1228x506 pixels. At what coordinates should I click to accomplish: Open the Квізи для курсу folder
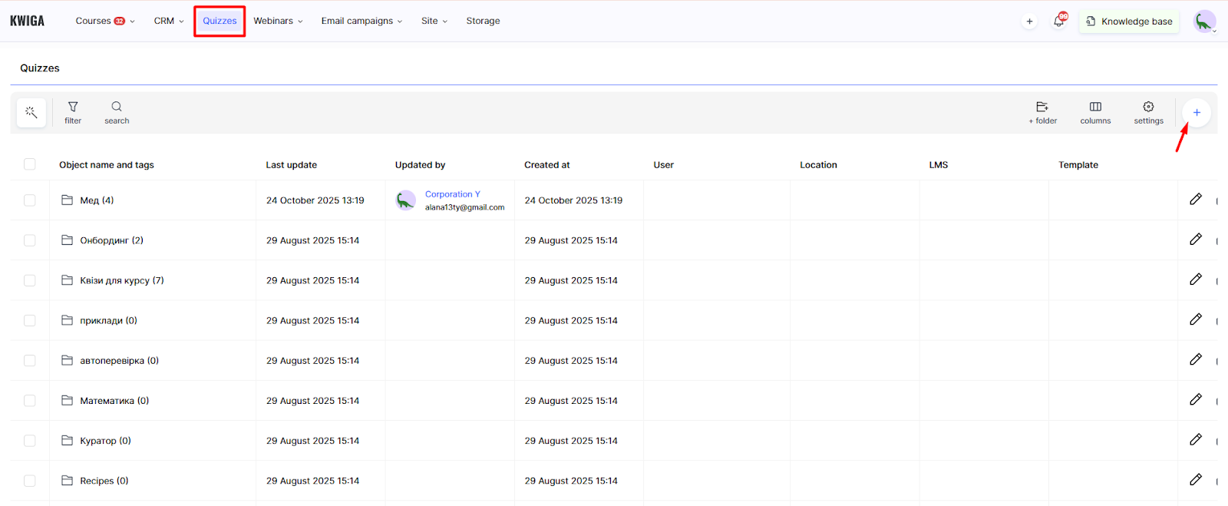(x=121, y=280)
